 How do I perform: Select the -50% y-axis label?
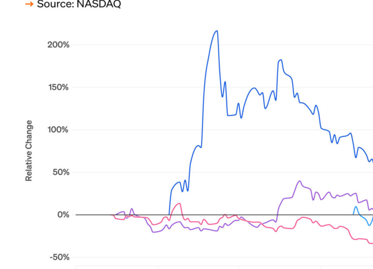click(58, 257)
